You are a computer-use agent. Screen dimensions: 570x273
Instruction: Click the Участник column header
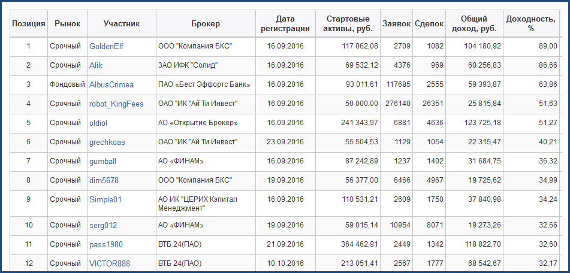[122, 24]
